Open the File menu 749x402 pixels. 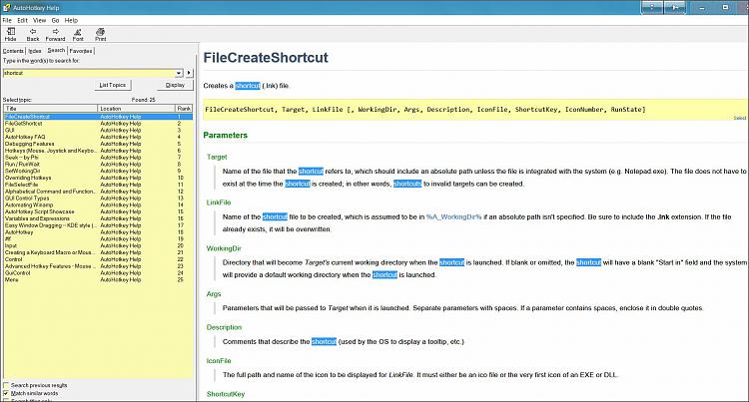pyautogui.click(x=7, y=21)
